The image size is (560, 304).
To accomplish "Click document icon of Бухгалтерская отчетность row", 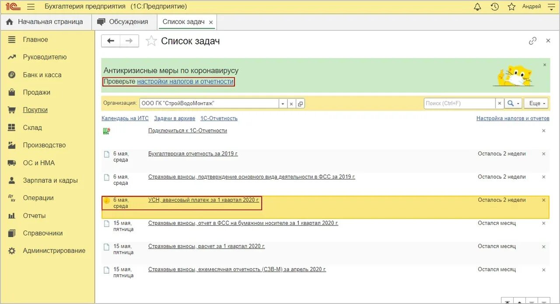I will [x=106, y=154].
